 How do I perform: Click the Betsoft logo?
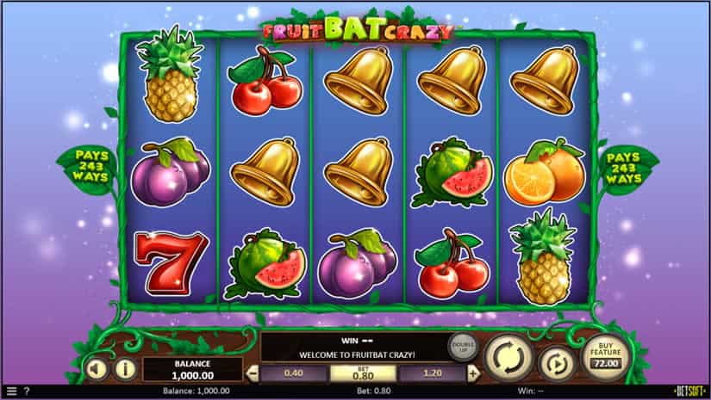point(689,391)
